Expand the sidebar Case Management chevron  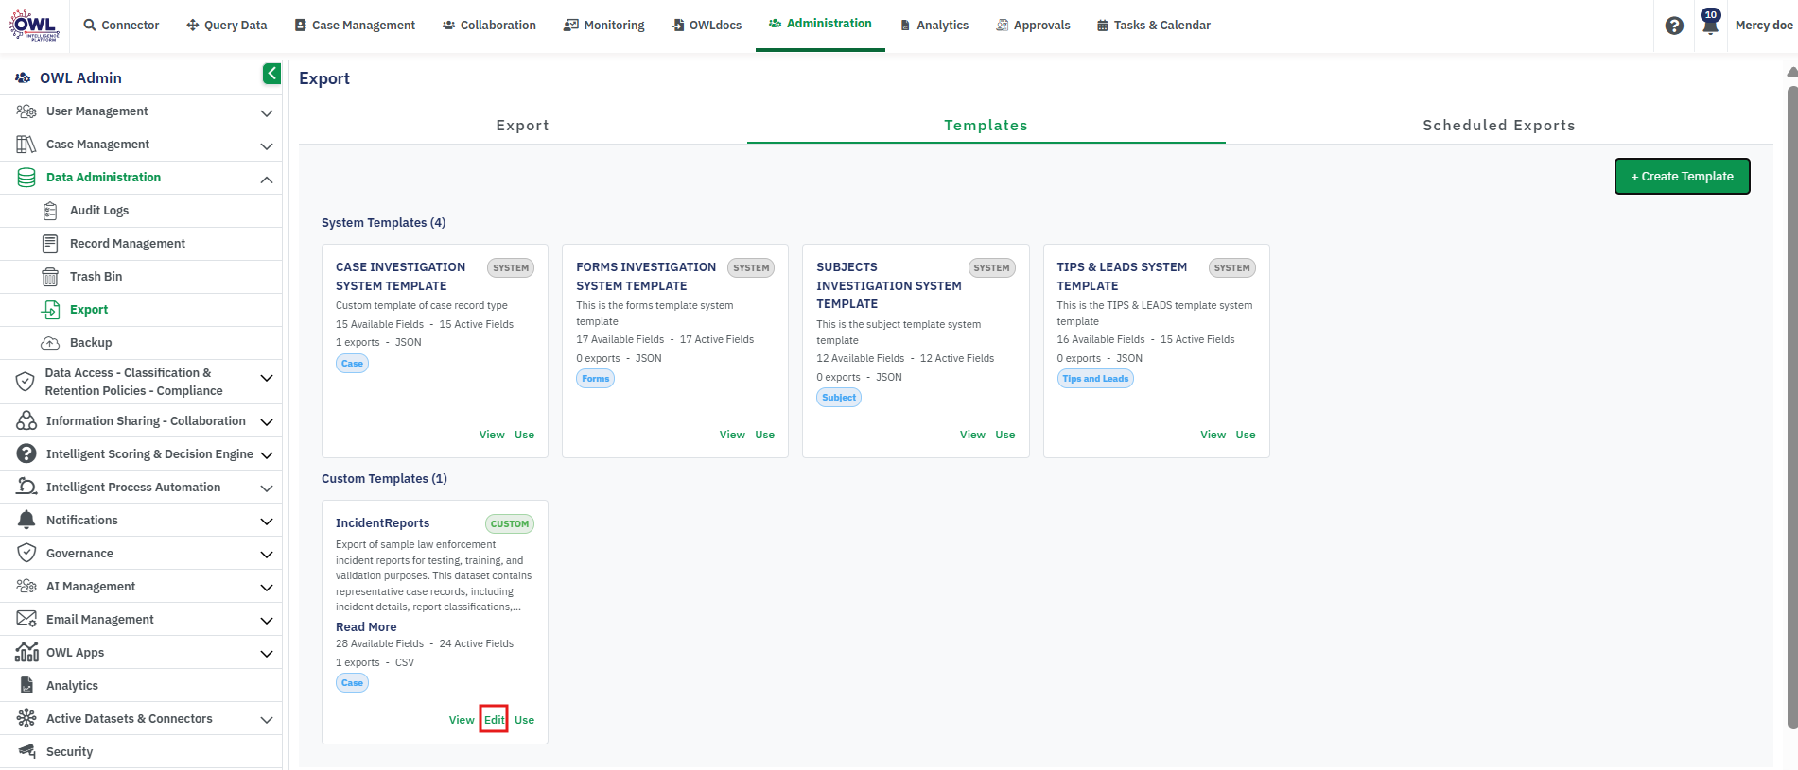(x=267, y=145)
